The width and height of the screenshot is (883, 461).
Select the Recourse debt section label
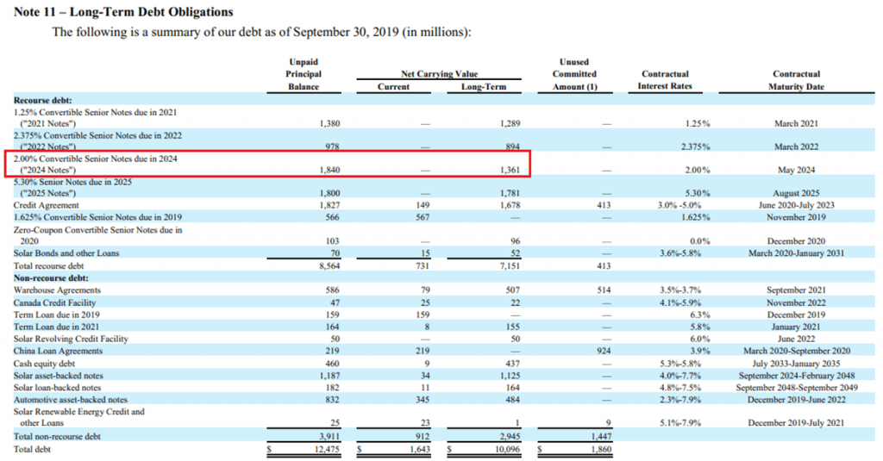point(42,100)
